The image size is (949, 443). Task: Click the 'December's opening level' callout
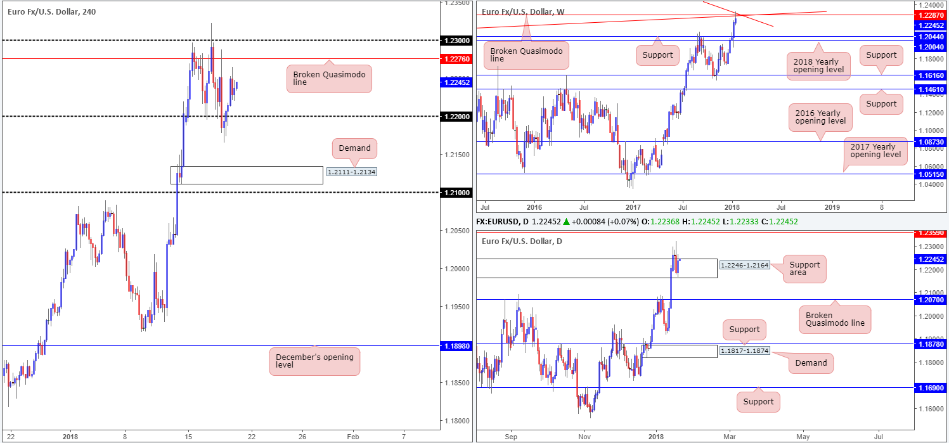(x=315, y=361)
